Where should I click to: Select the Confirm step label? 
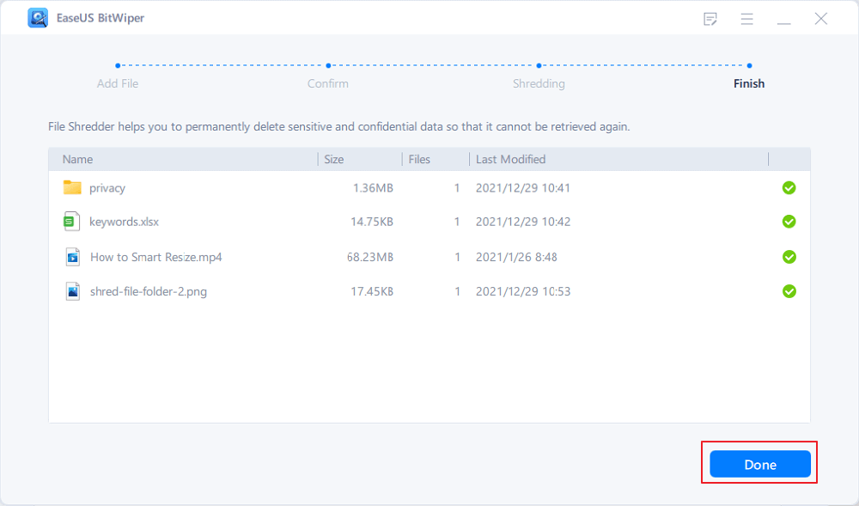pos(328,83)
